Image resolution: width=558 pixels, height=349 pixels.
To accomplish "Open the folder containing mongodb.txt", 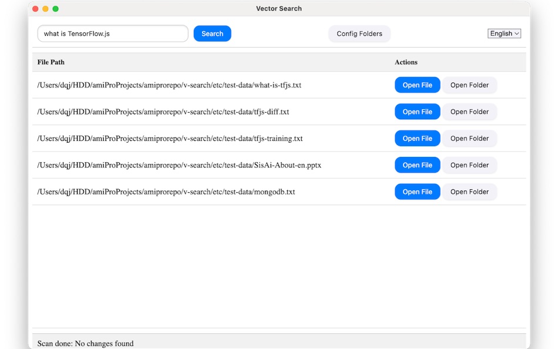I will click(x=469, y=192).
